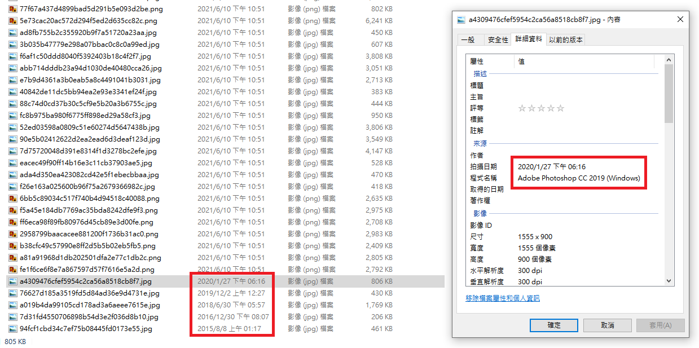This screenshot has height=348, width=699.
Task: Open the 安全性 tab
Action: pyautogui.click(x=498, y=39)
